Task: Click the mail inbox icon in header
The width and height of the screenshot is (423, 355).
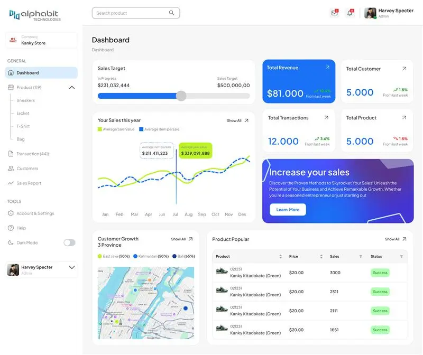Action: pos(334,13)
